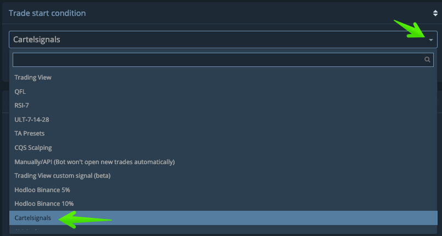This screenshot has height=236, width=442.
Task: Choose Trading View custom signal (beta)
Action: click(223, 176)
